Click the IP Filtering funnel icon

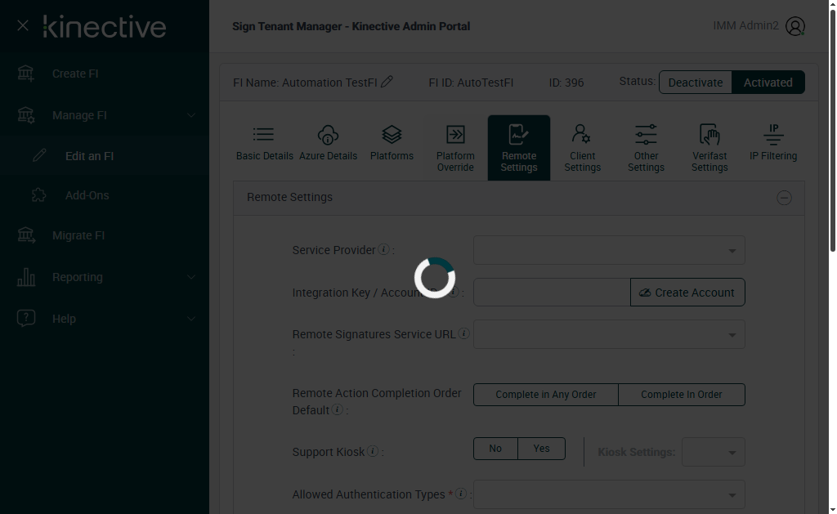773,135
